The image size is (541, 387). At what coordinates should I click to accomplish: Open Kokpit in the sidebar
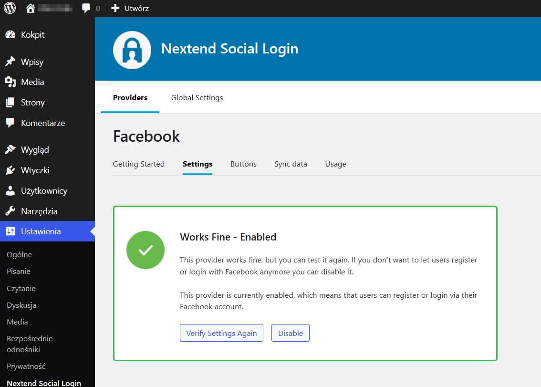point(33,34)
